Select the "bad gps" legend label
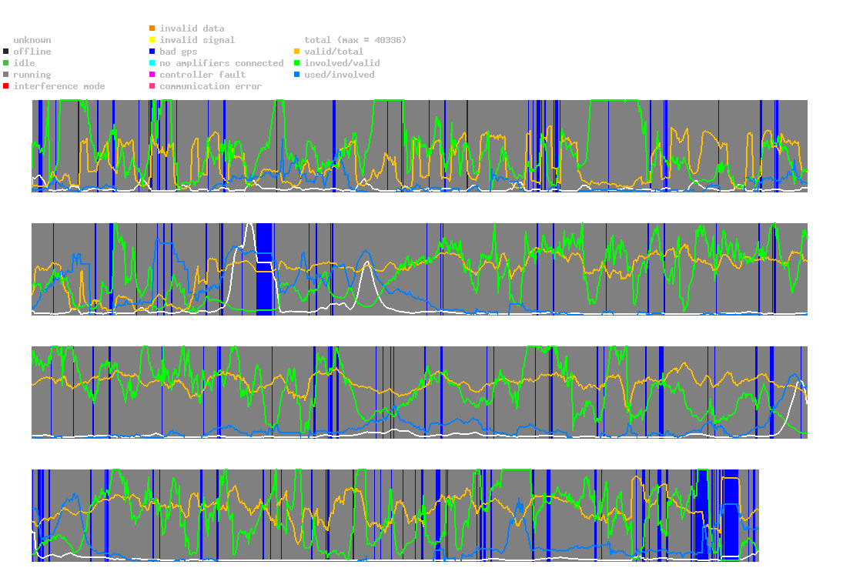843x588 pixels. click(179, 52)
